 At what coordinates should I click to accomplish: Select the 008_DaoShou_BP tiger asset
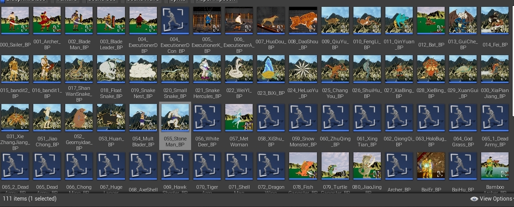coord(303,21)
